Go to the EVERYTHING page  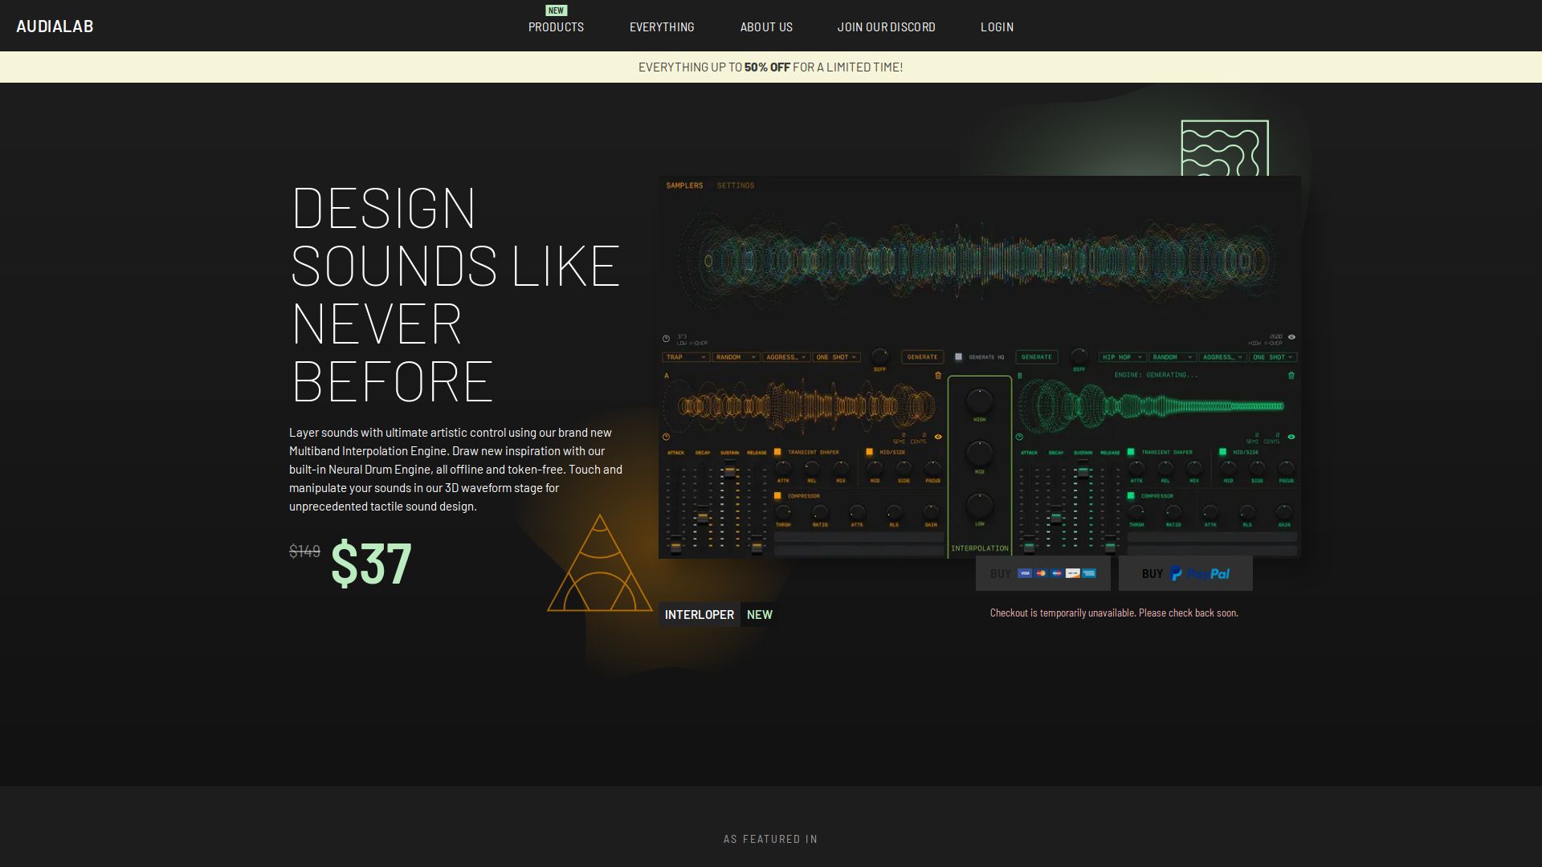tap(662, 27)
